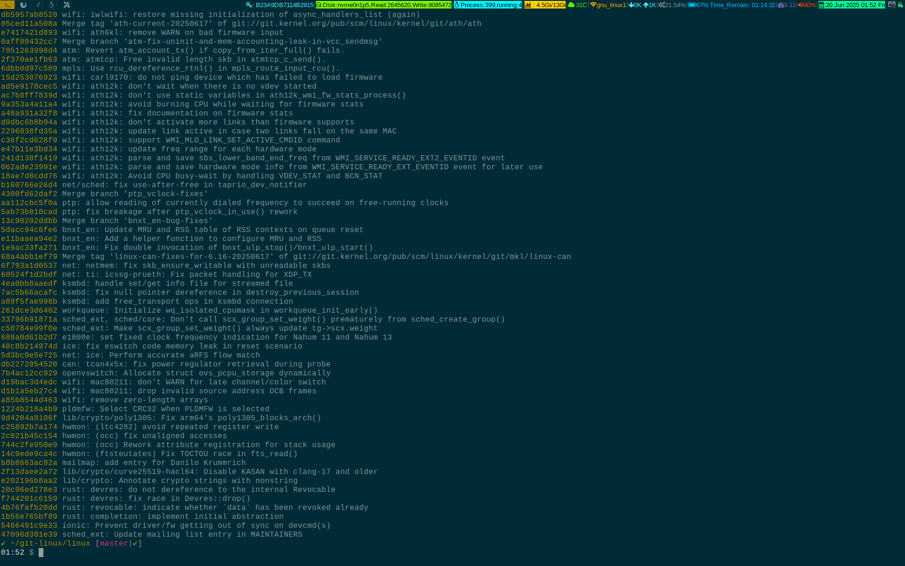Click the weather cloud icon
Screen dimensions: 905x566
click(571, 5)
